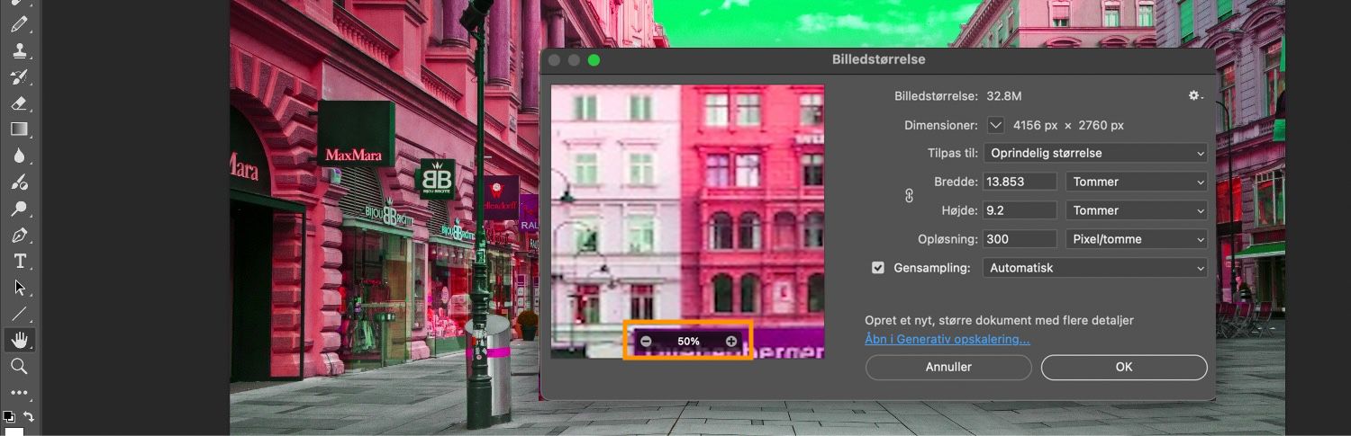Click the 32.8M image size value

click(x=1004, y=96)
